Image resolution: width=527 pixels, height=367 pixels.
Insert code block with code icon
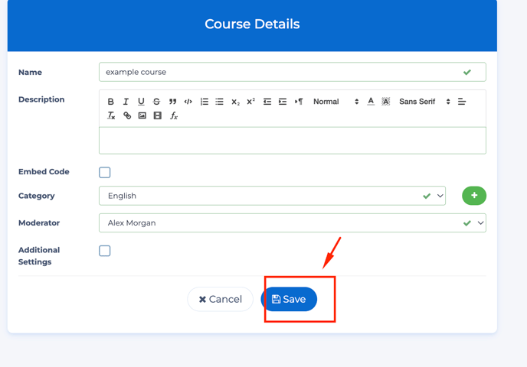(x=188, y=102)
